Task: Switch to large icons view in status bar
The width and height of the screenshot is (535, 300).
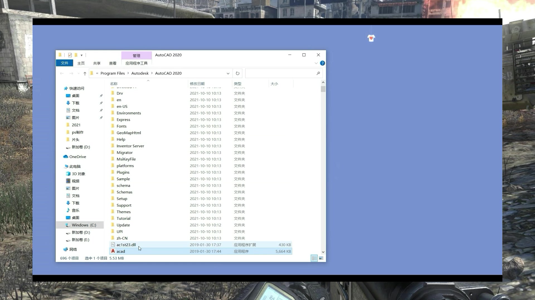Action: pos(321,258)
